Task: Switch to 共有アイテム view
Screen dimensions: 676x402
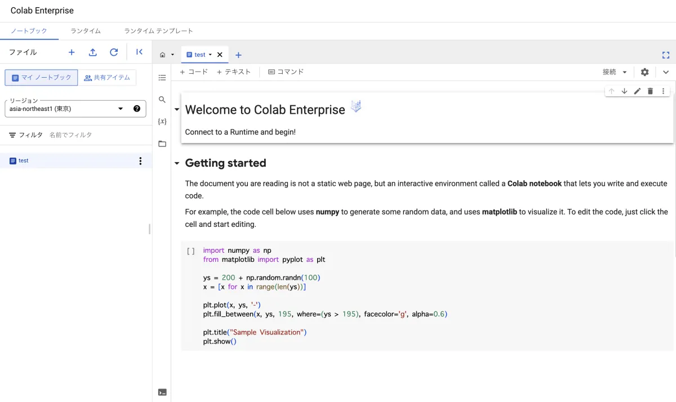Action: pos(107,78)
